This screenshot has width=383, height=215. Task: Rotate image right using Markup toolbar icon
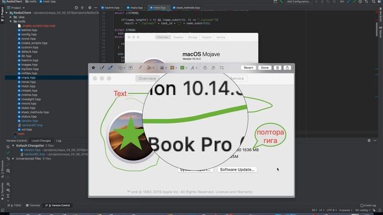pyautogui.click(x=213, y=67)
